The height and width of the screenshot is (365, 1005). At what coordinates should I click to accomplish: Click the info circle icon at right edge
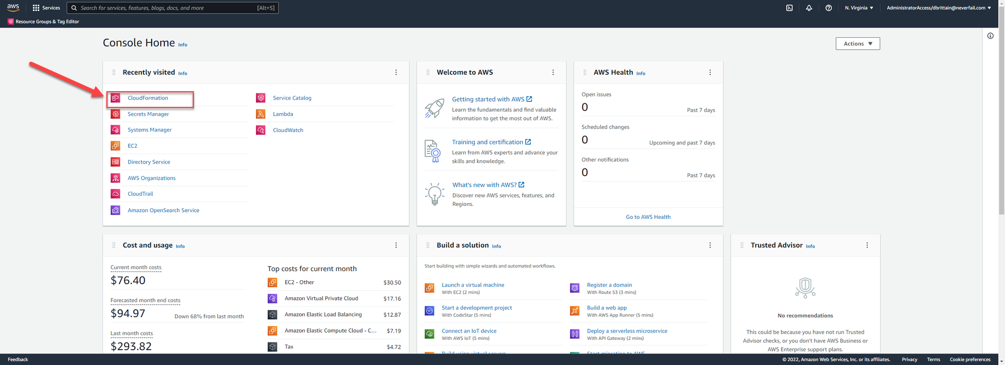click(990, 36)
